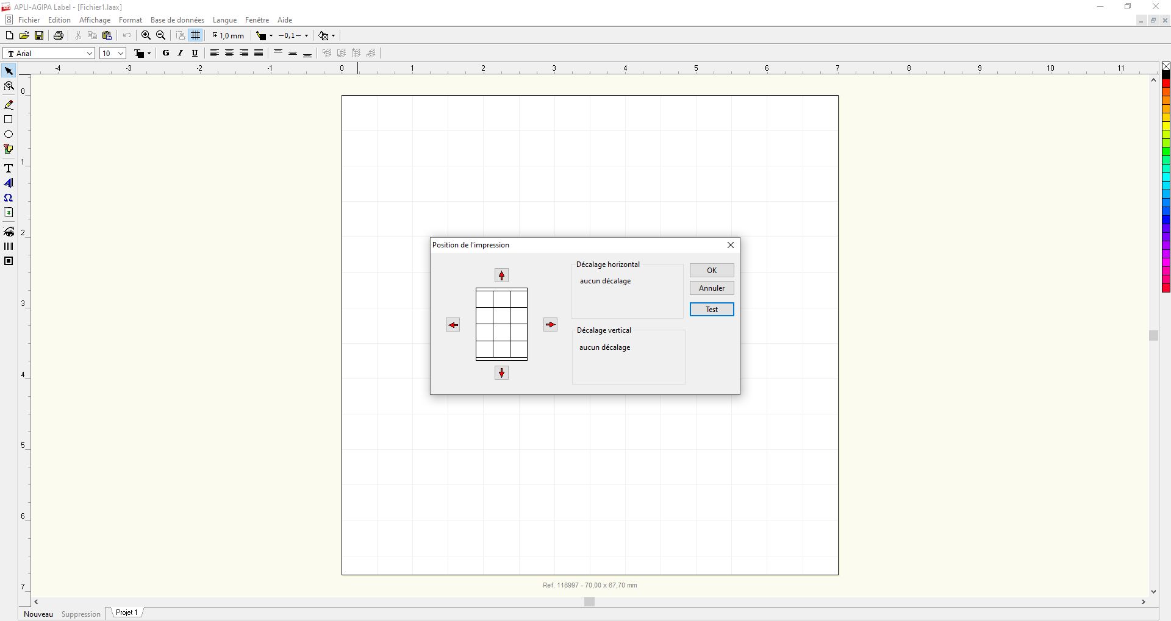The width and height of the screenshot is (1171, 621).
Task: Open the Aide menu
Action: pos(285,20)
